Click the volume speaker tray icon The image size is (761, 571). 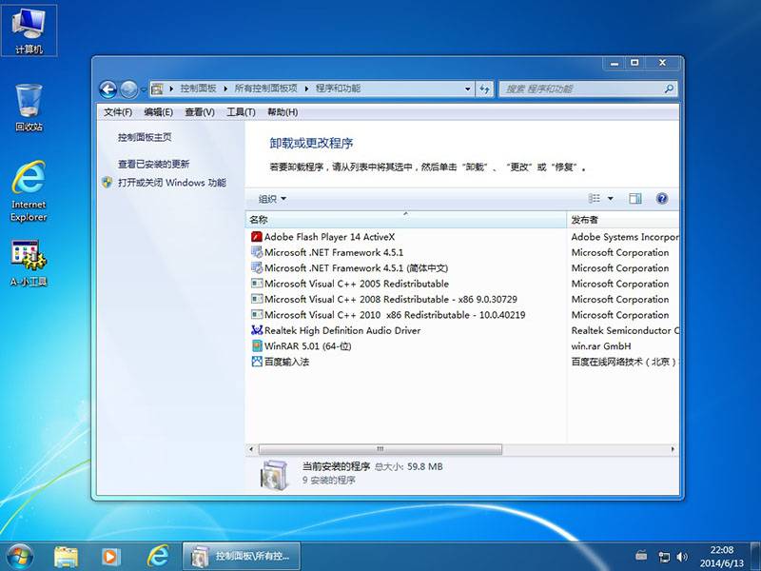(682, 557)
